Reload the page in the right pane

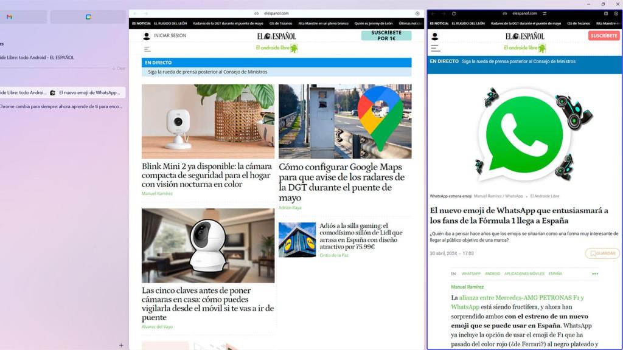pyautogui.click(x=454, y=13)
